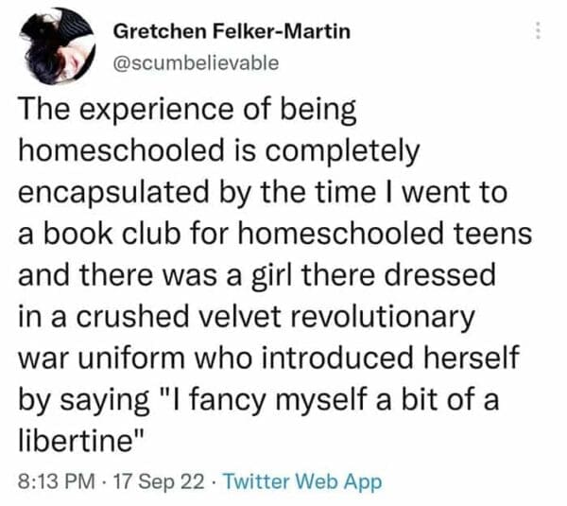This screenshot has width=567, height=506.
Task: Click the @scumbelievable handle
Action: (196, 63)
